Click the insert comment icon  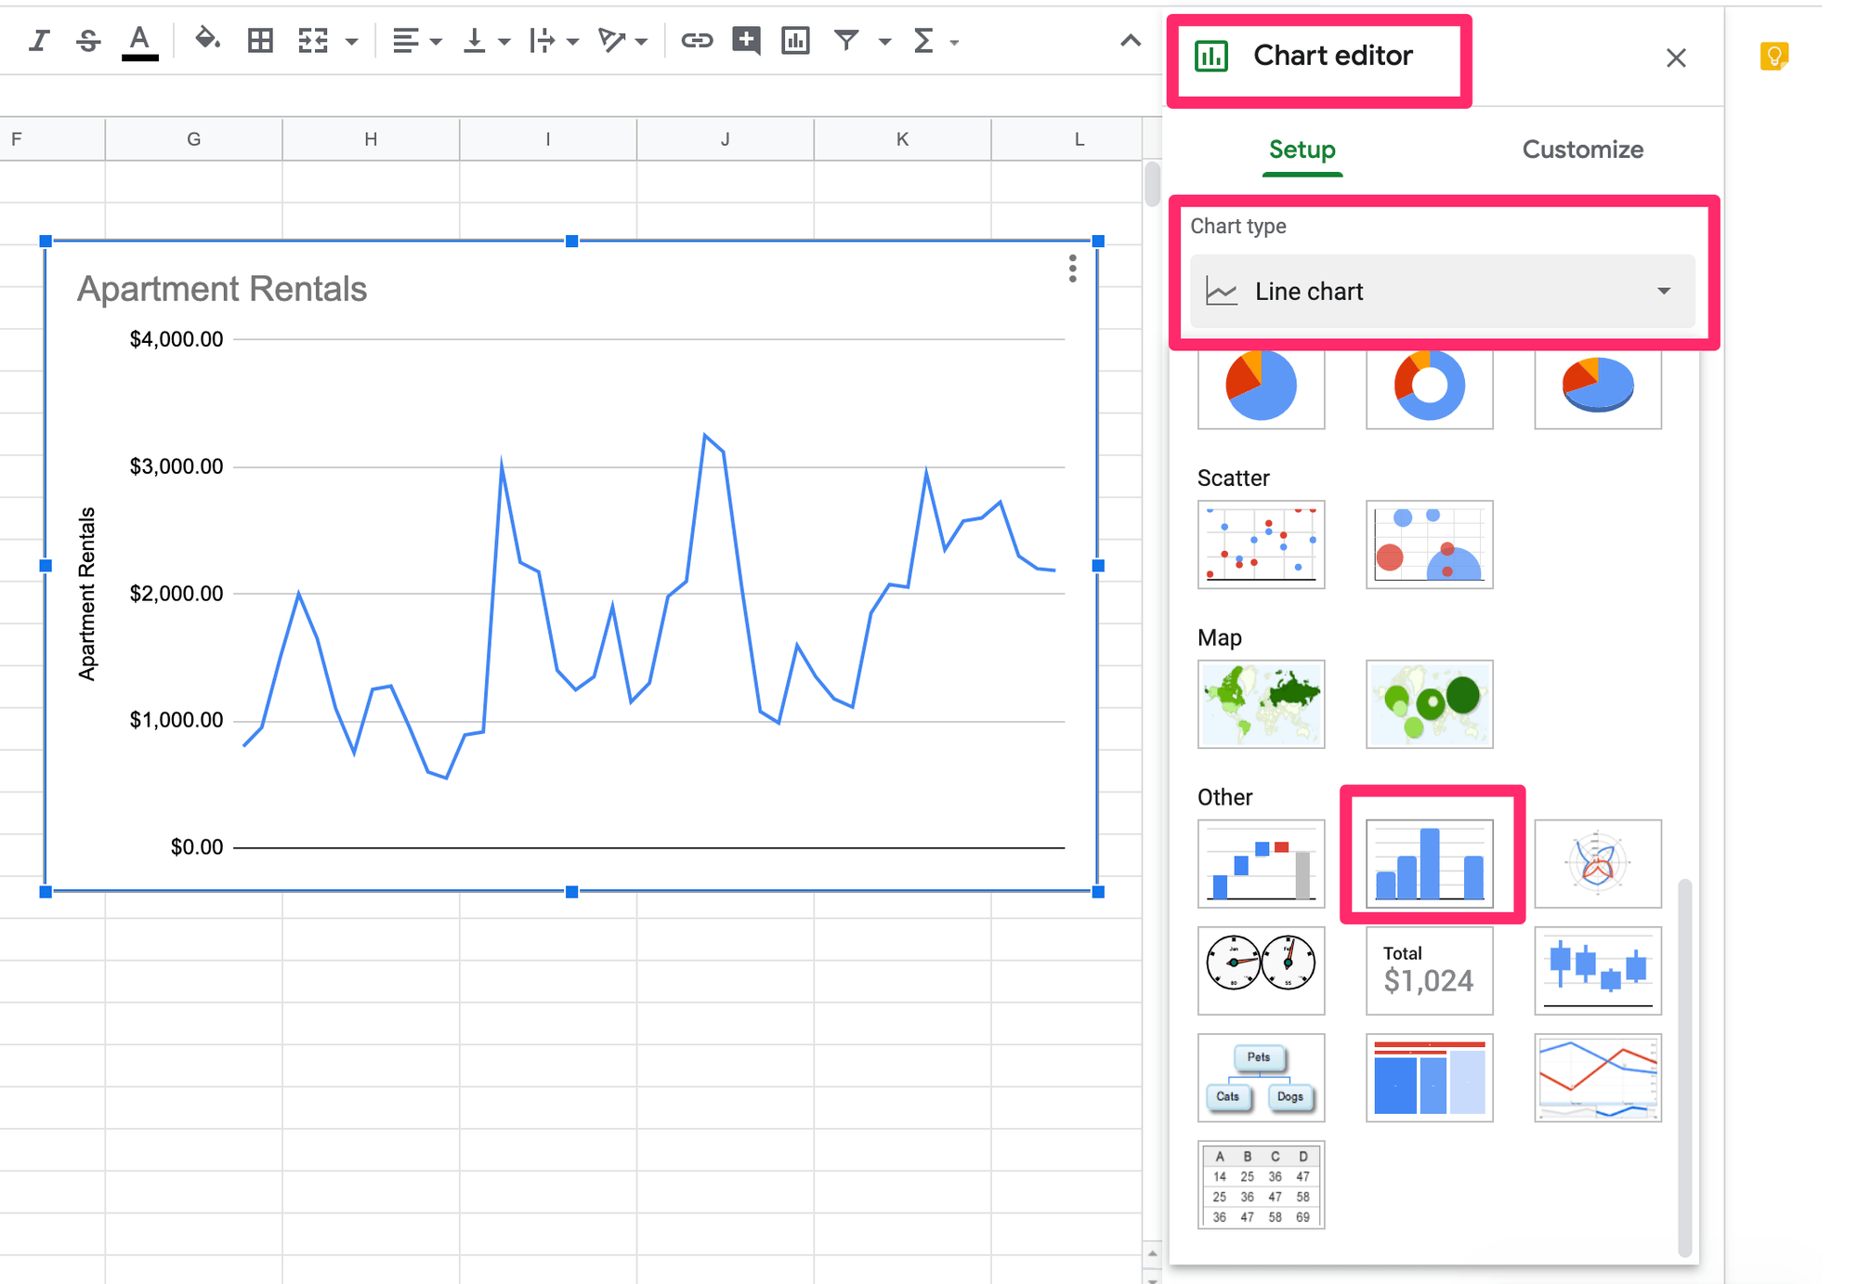[x=746, y=40]
